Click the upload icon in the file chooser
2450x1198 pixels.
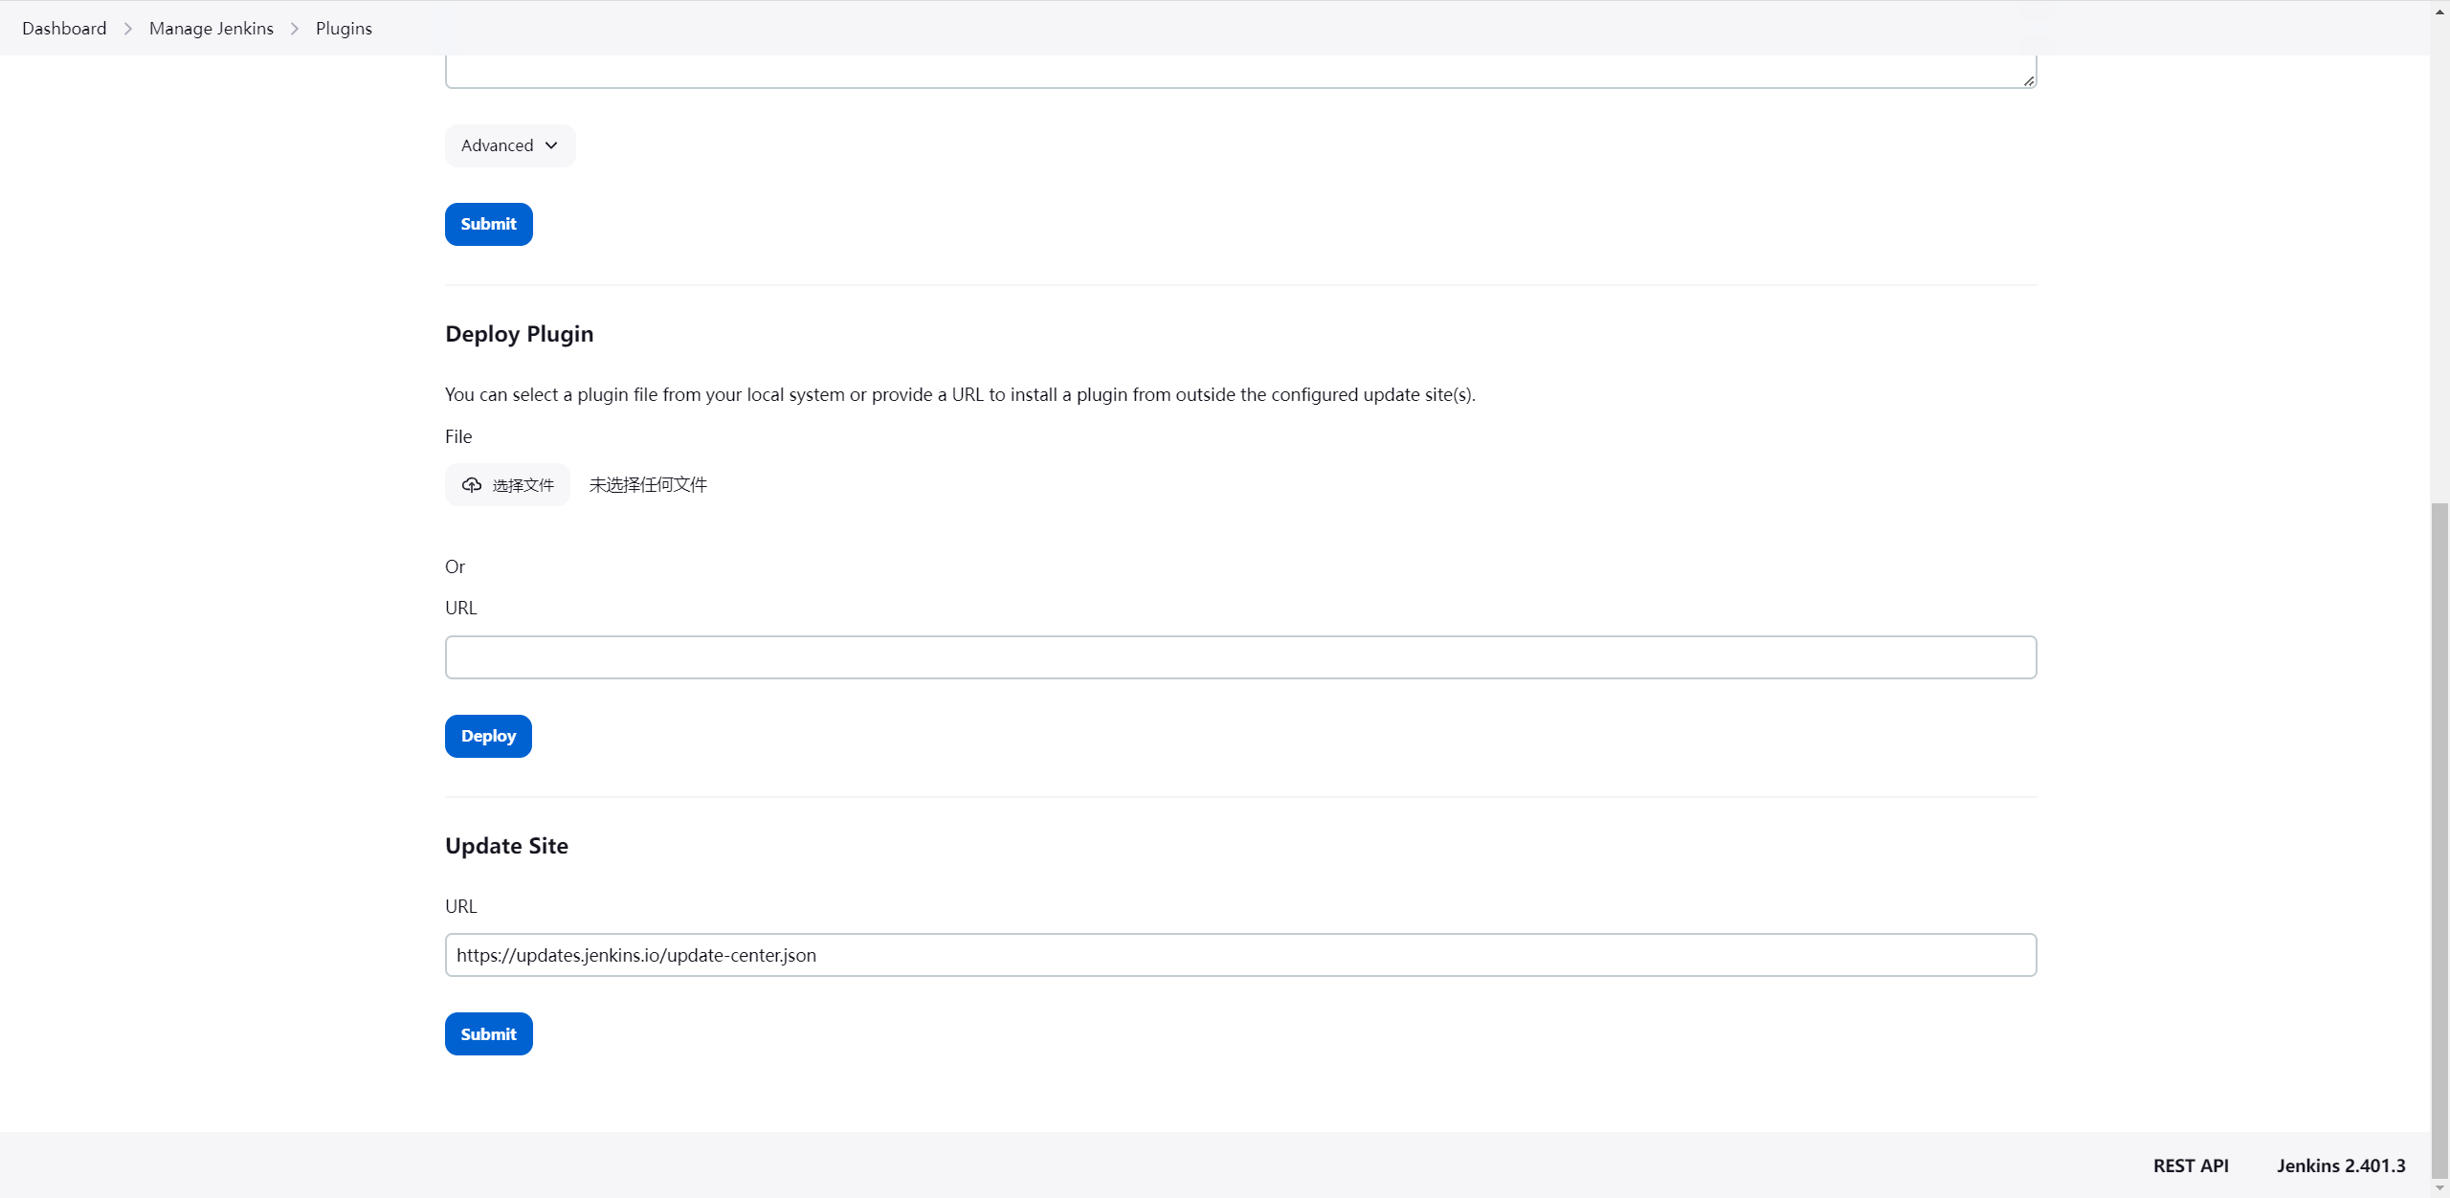(x=473, y=485)
